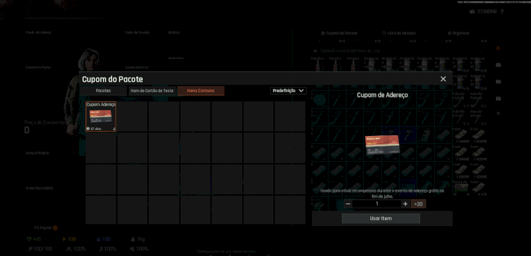Select the Arma Primária slot
Screen dimensions: 531x256
click(38, 153)
